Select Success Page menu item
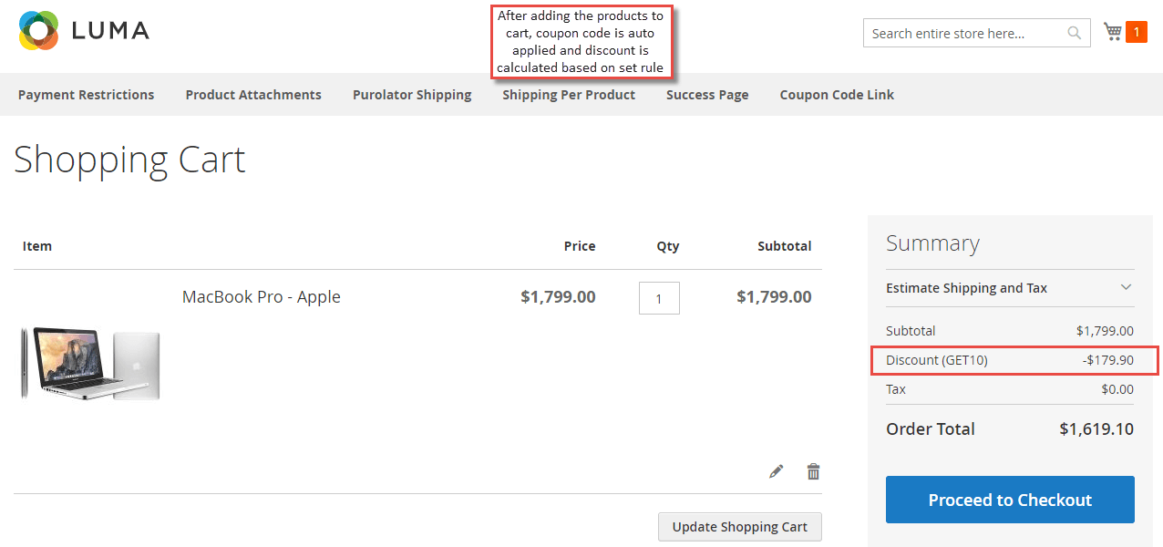 pyautogui.click(x=707, y=95)
